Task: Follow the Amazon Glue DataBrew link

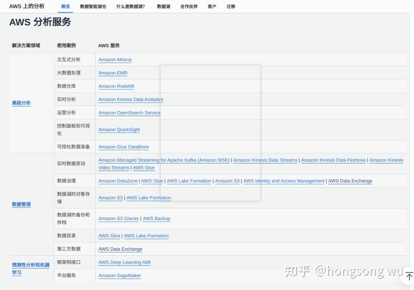Action: point(124,147)
